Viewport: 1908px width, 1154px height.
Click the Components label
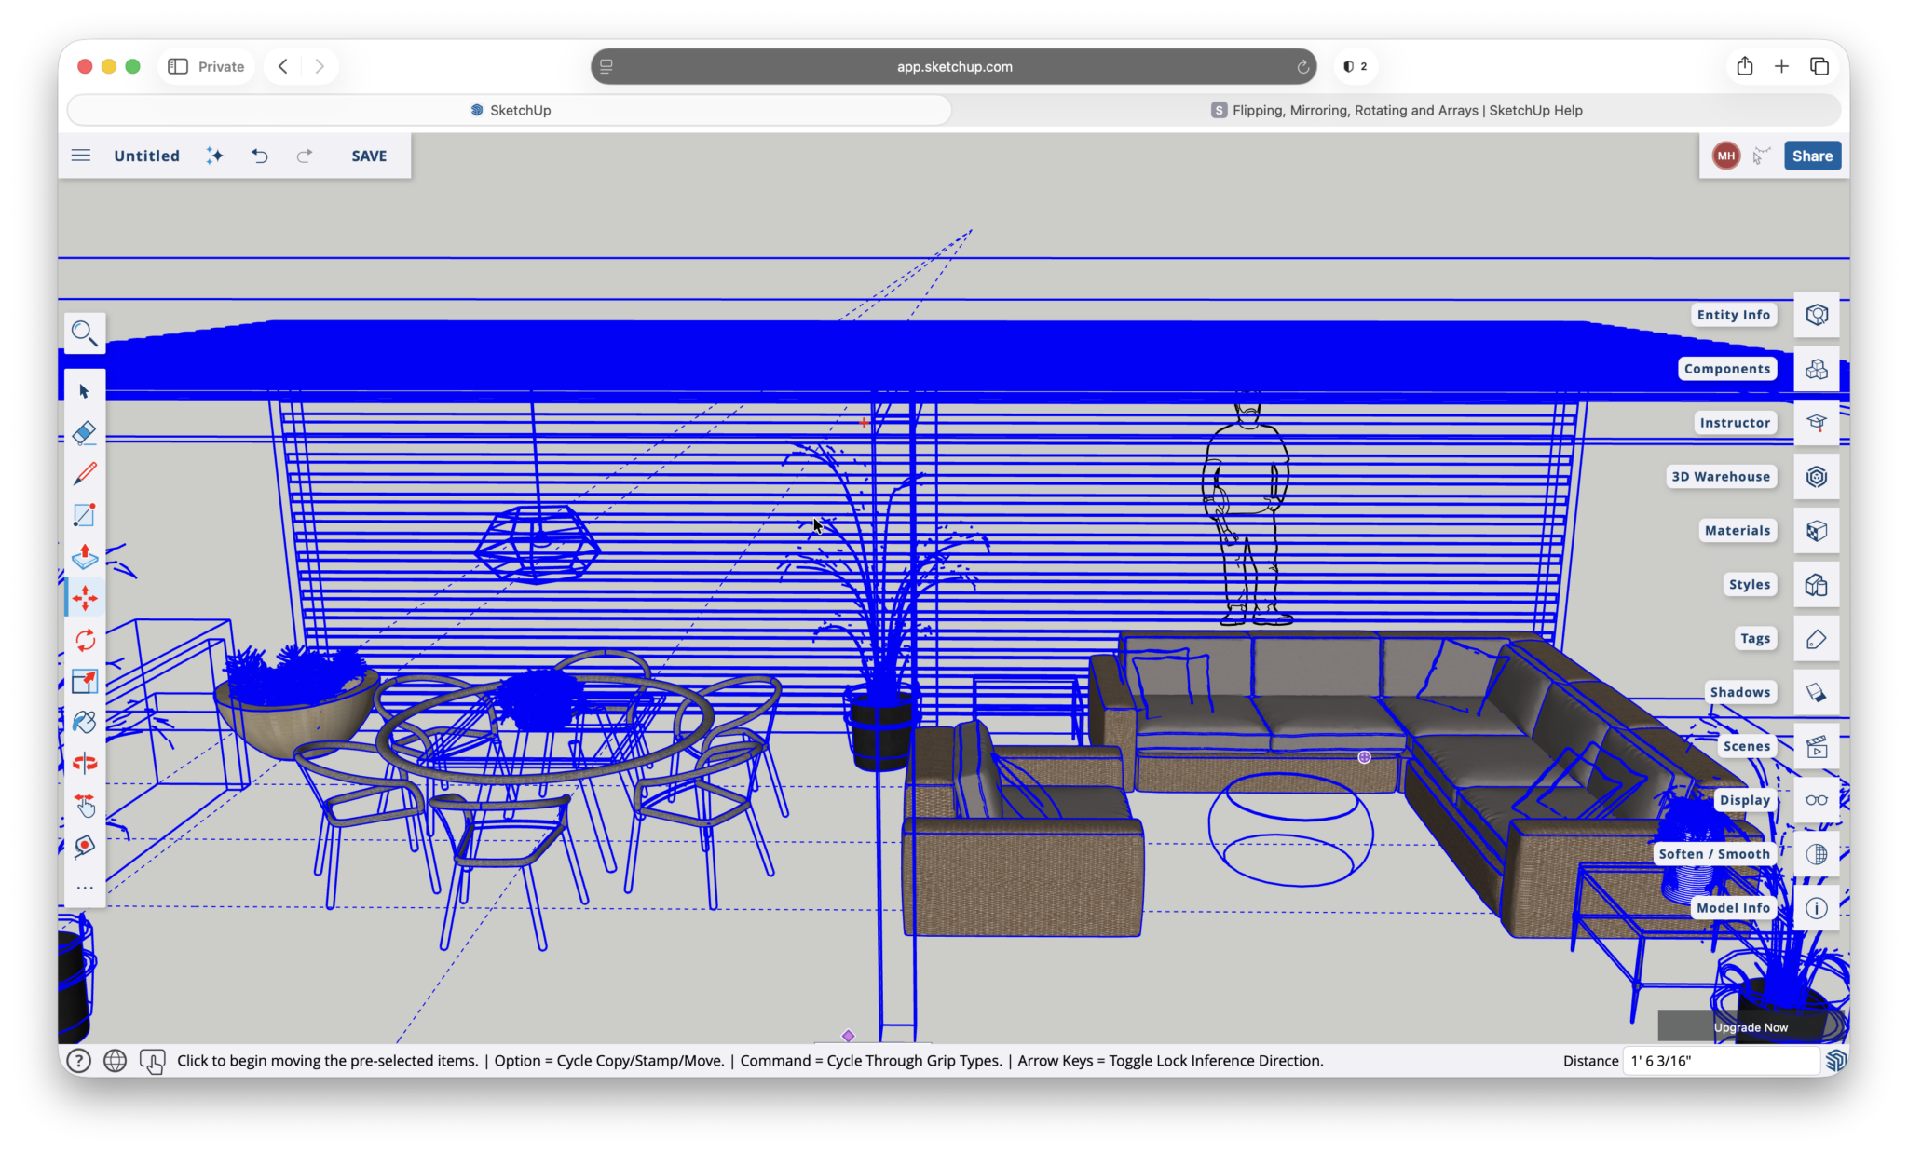pyautogui.click(x=1727, y=369)
